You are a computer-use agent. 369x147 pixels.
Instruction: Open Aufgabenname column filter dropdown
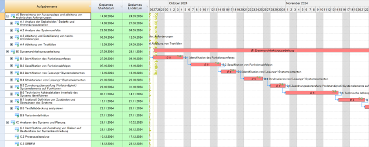[x=90, y=7]
